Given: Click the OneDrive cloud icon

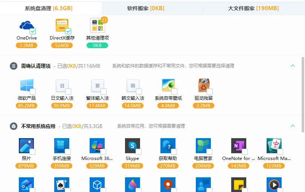Looking at the screenshot, I should coord(27,25).
